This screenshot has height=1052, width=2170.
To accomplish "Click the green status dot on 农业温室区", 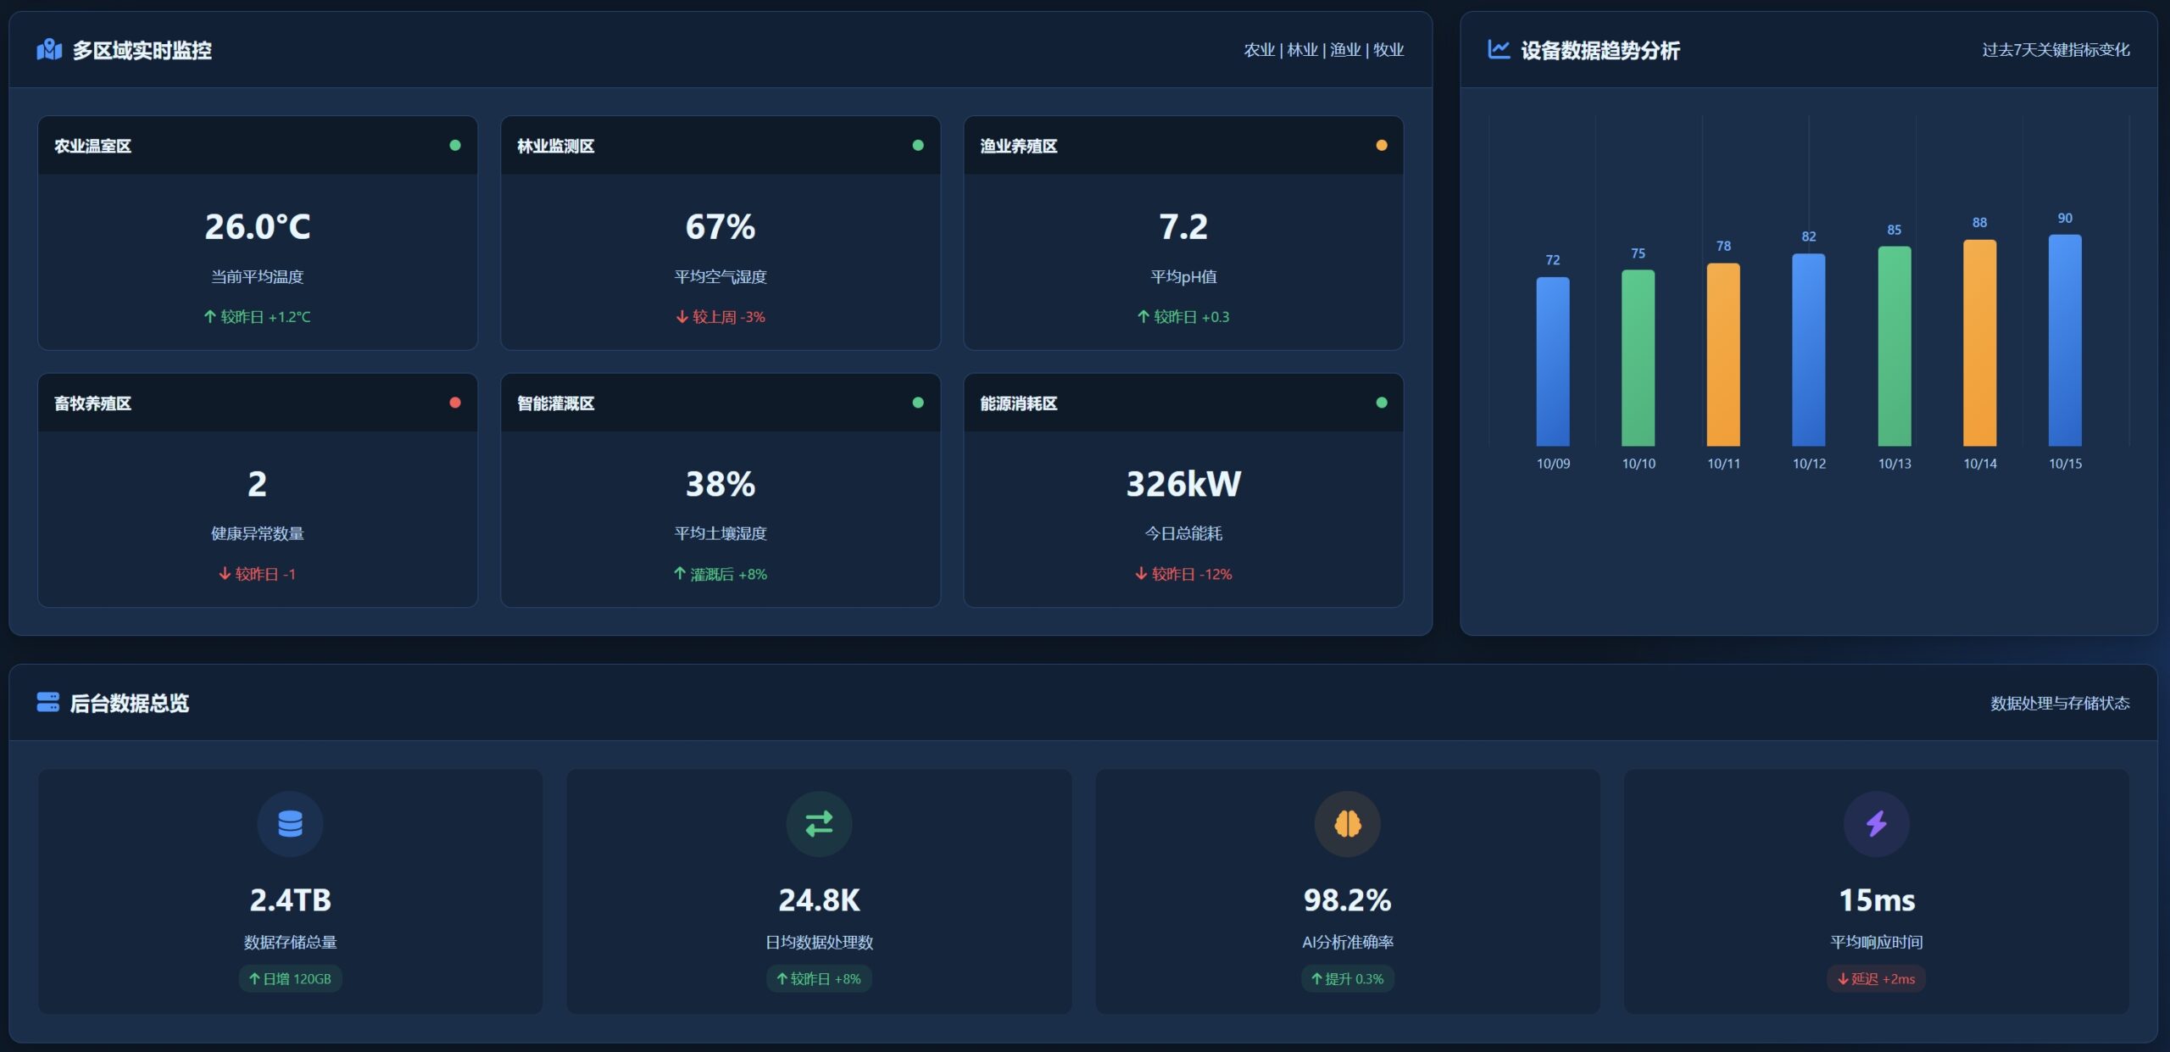I will coord(455,145).
